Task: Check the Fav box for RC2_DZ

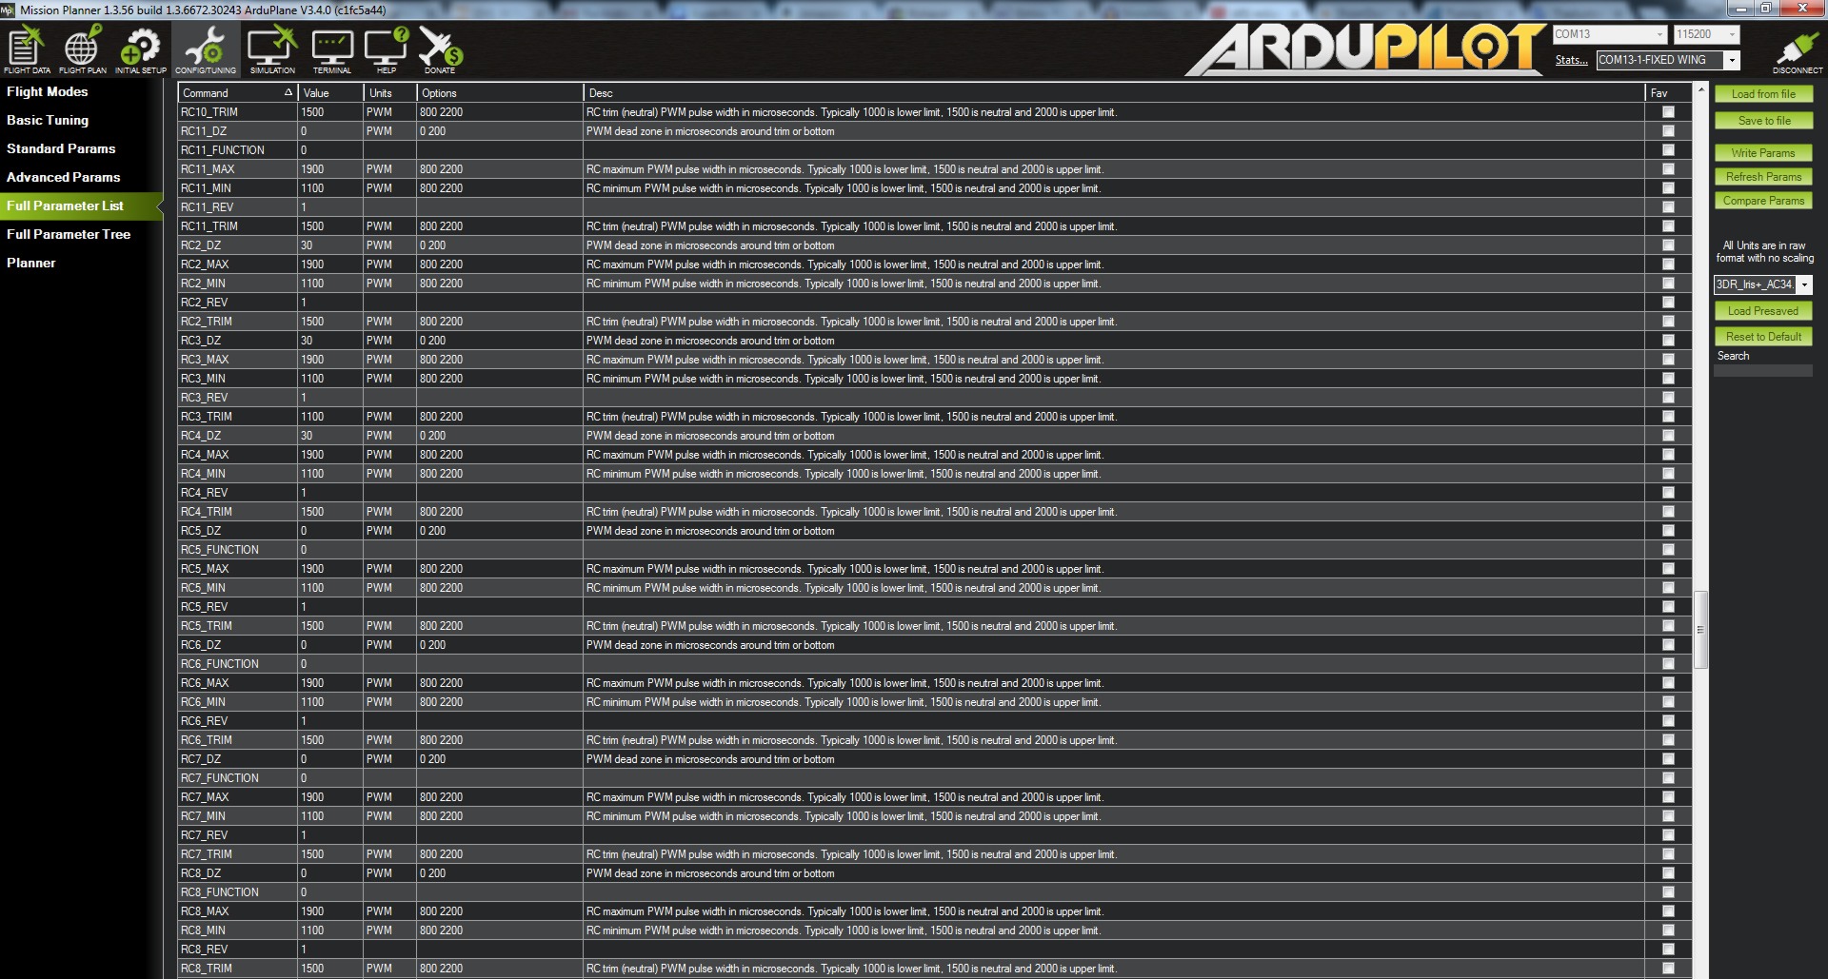Action: click(x=1667, y=245)
